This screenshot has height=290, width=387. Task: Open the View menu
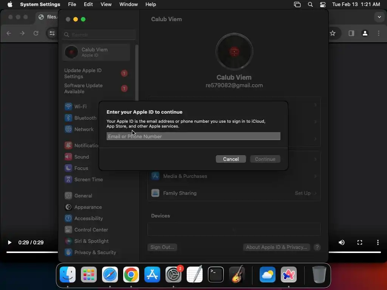click(x=106, y=5)
